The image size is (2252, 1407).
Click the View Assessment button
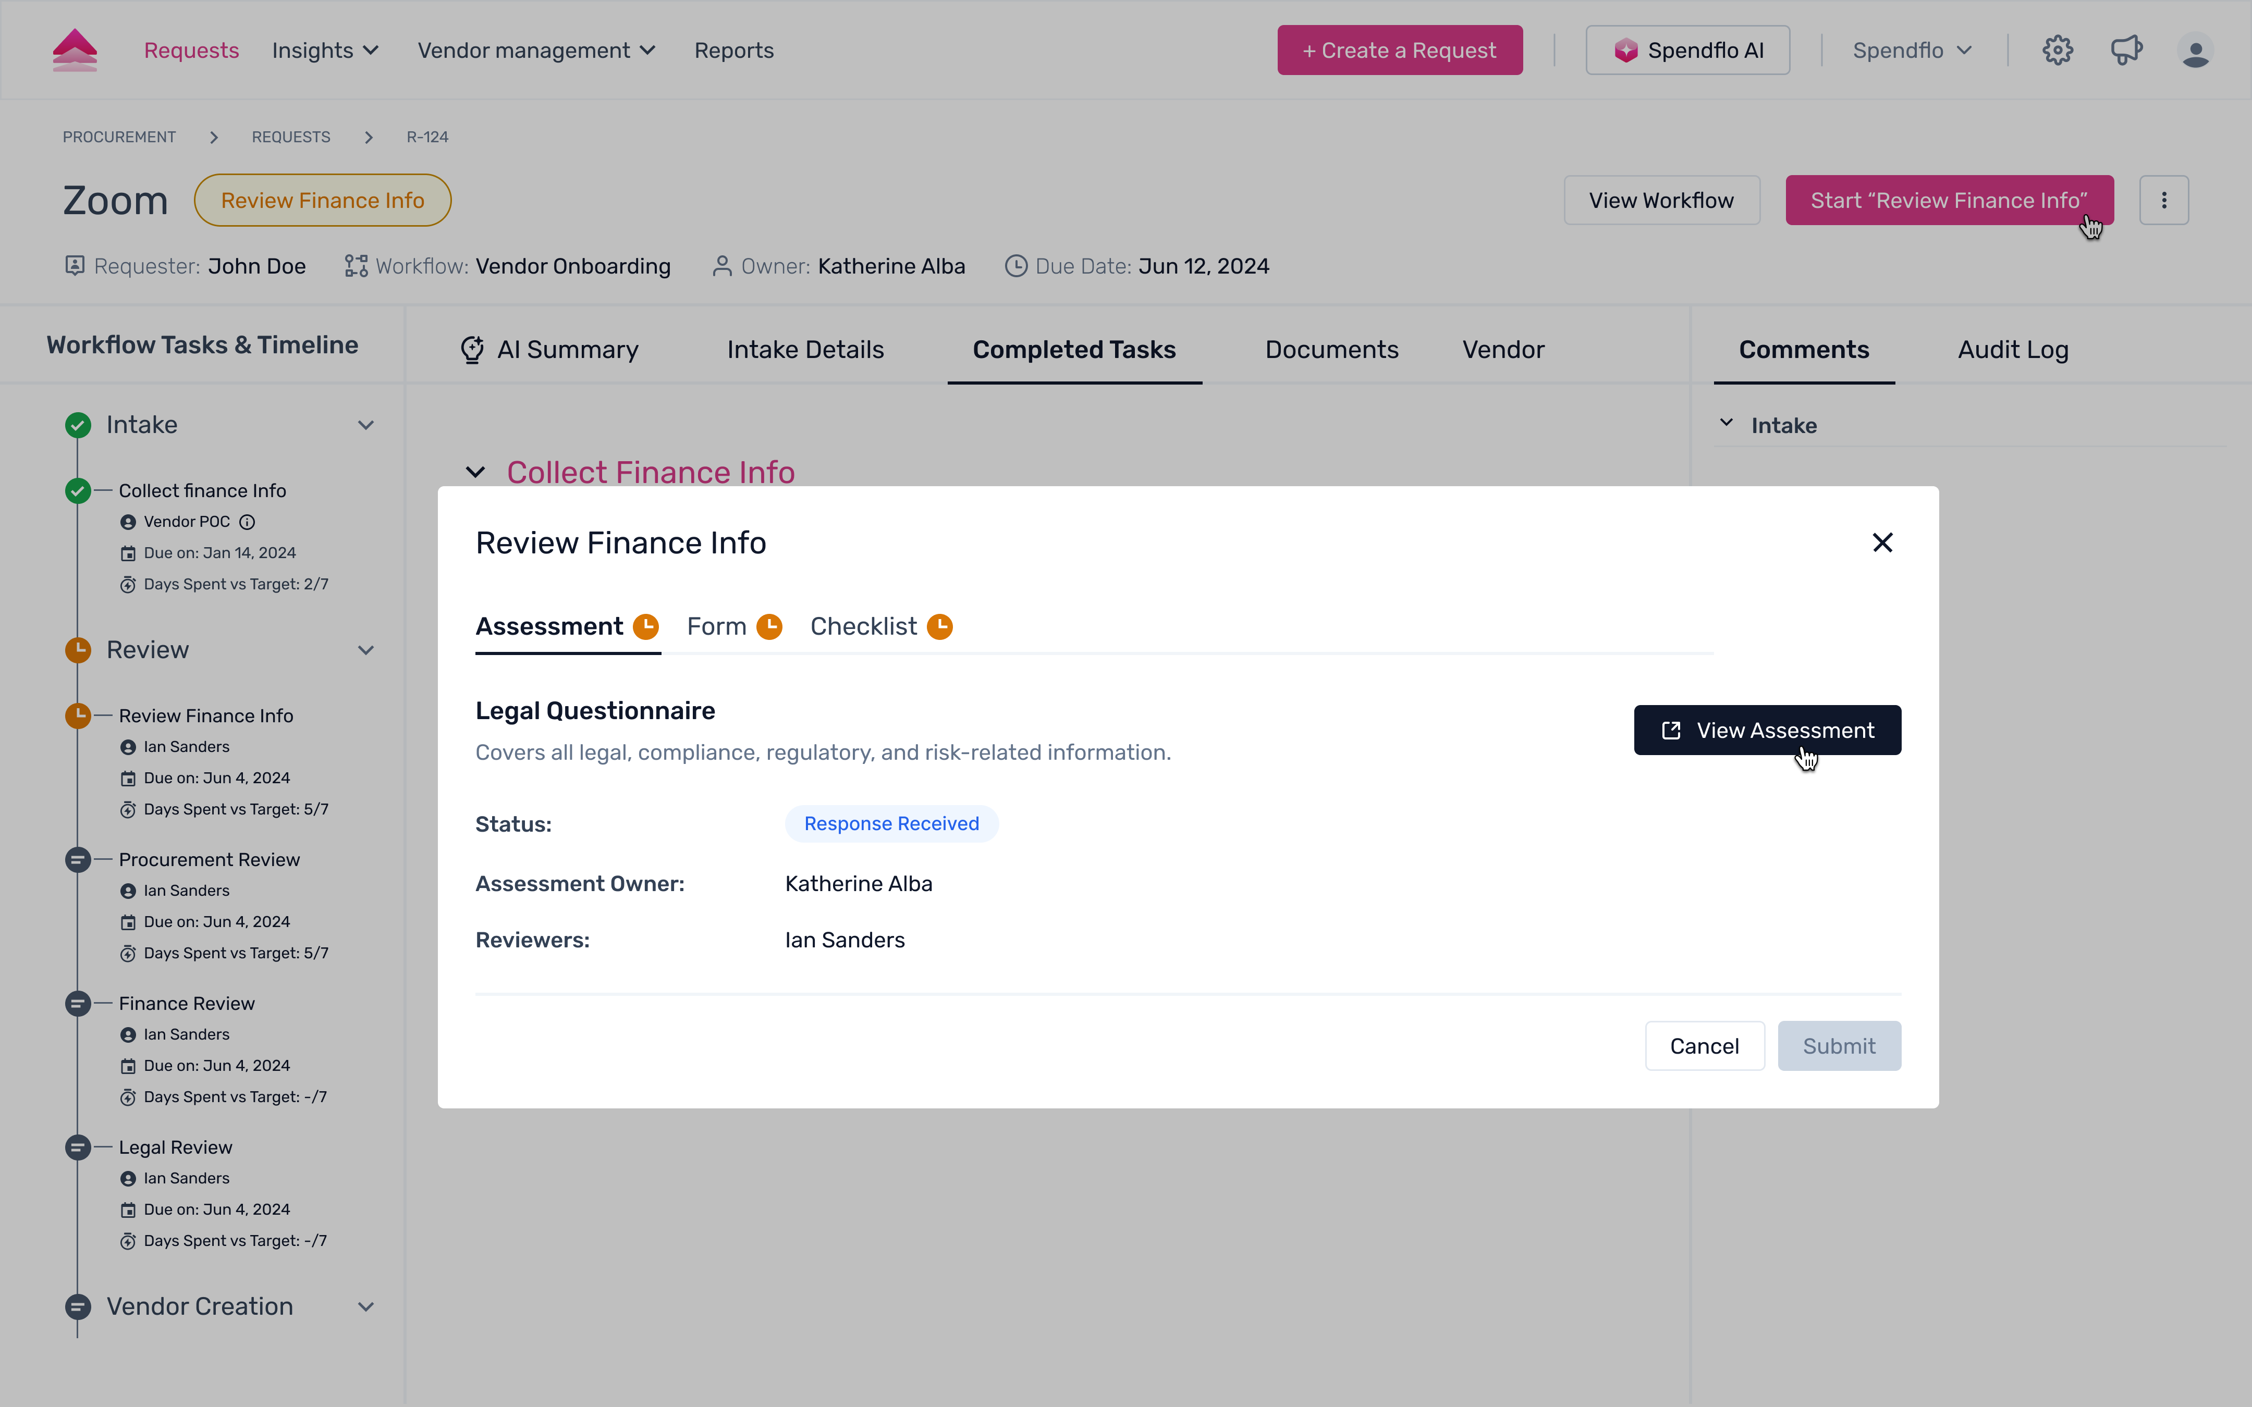tap(1766, 731)
